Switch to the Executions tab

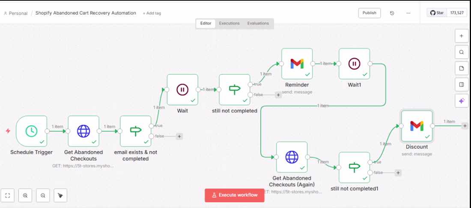(x=229, y=23)
